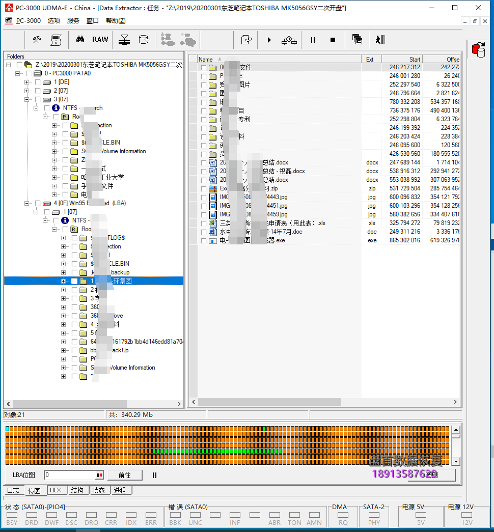Click the zip archive file icon
The height and width of the screenshot is (532, 494).
click(x=212, y=188)
